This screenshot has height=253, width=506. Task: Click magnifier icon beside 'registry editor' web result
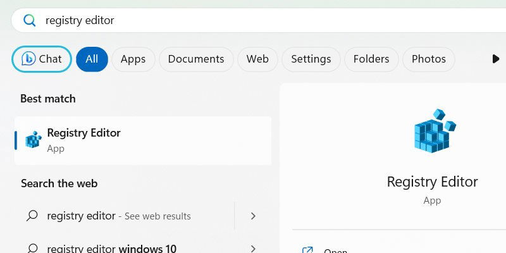click(x=32, y=216)
